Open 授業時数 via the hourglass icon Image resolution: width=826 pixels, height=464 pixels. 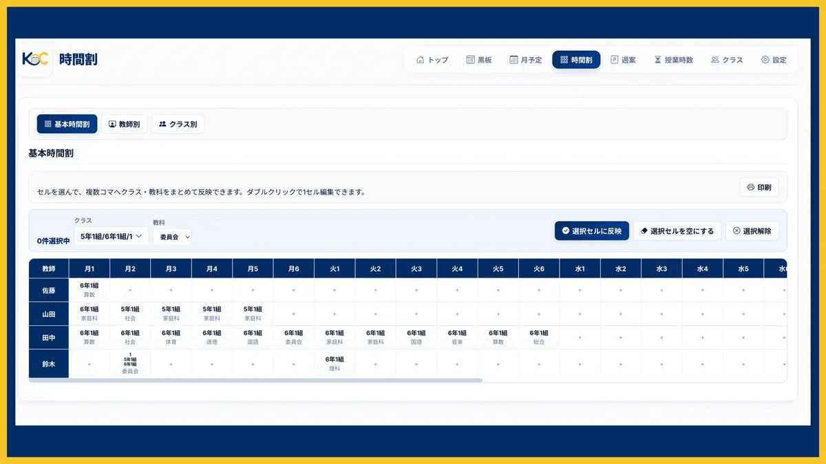point(658,60)
